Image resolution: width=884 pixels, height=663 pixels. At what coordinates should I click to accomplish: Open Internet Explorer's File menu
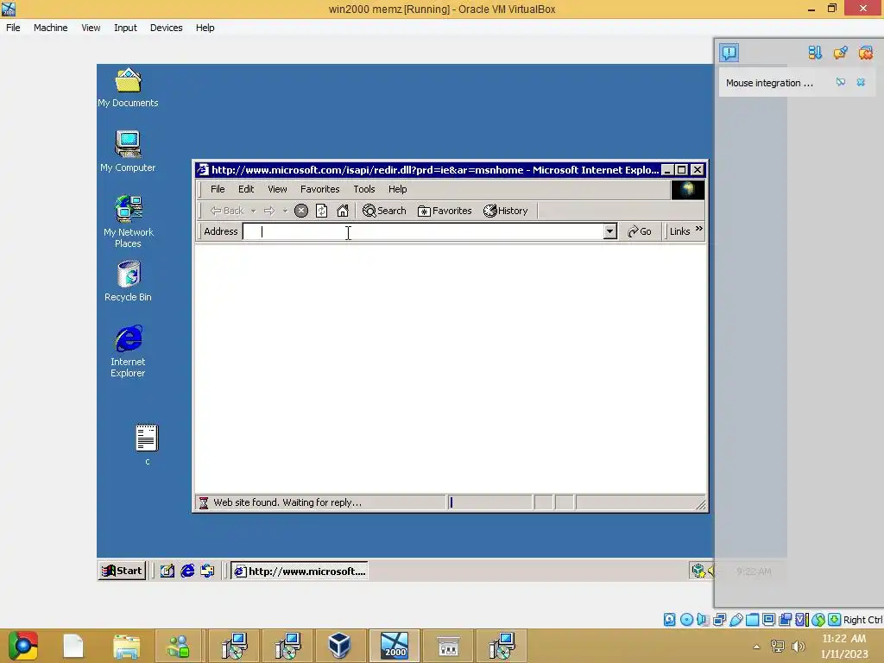coord(218,189)
